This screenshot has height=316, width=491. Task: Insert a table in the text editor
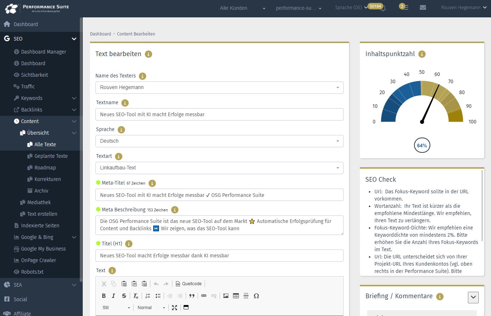(x=236, y=296)
